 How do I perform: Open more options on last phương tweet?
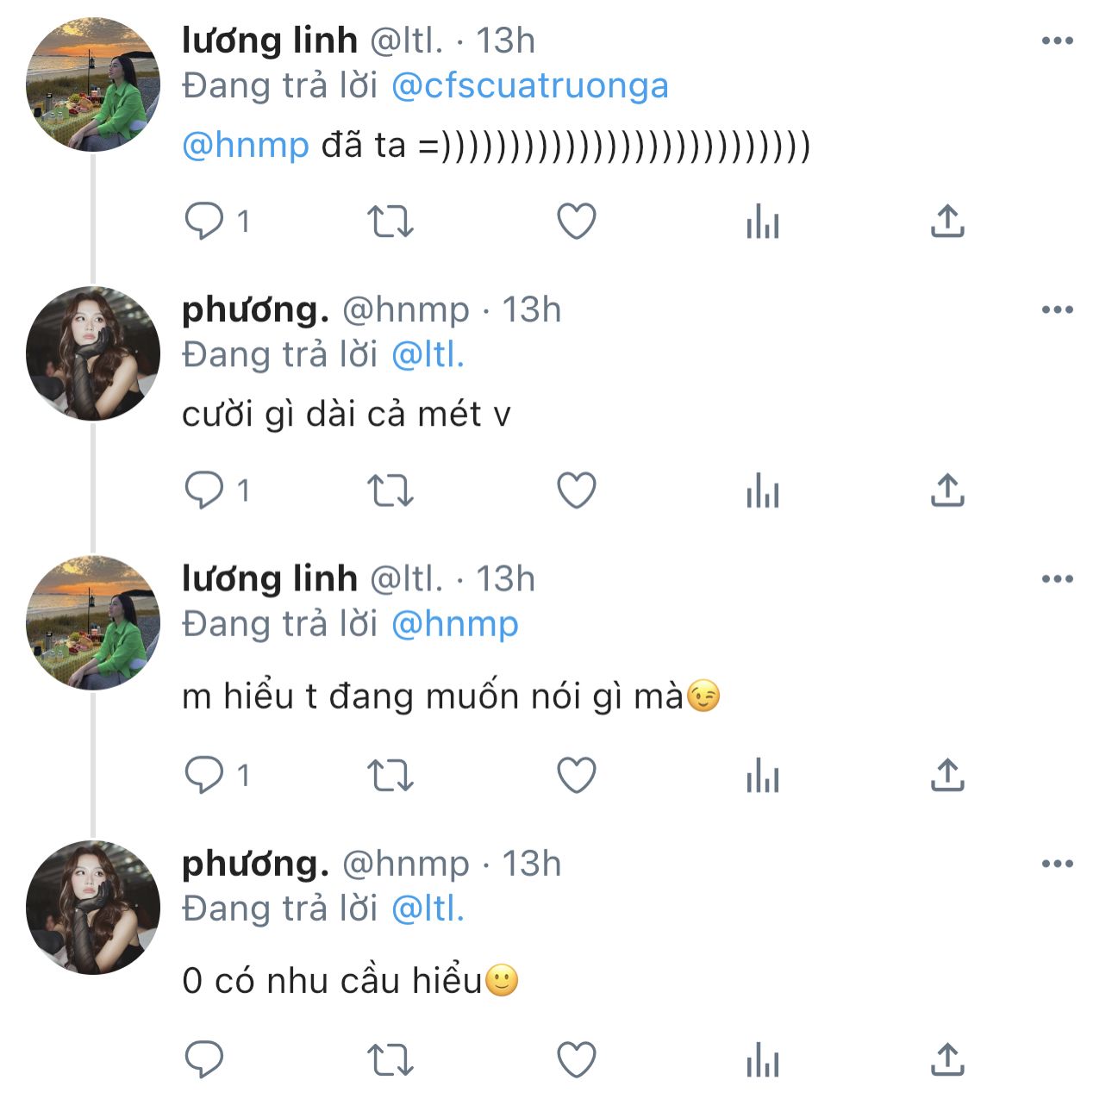tap(1057, 864)
